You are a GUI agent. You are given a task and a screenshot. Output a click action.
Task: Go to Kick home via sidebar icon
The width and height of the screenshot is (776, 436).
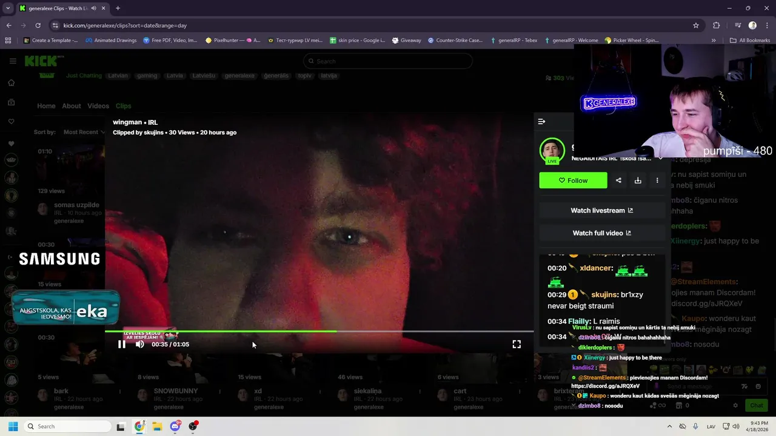11,83
